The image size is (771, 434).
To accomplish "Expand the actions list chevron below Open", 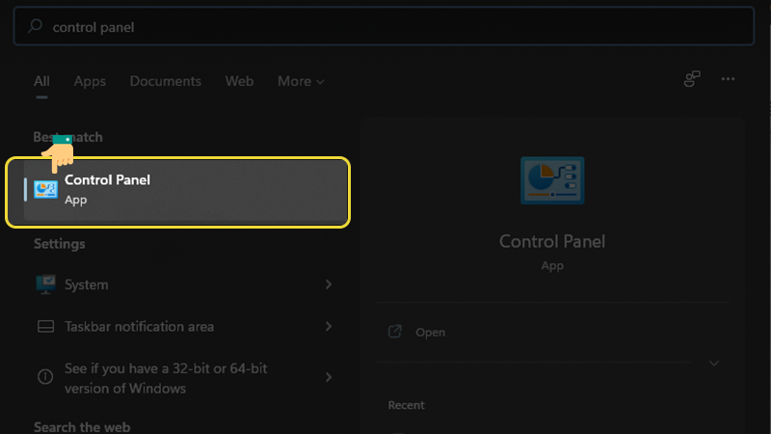I will 714,364.
